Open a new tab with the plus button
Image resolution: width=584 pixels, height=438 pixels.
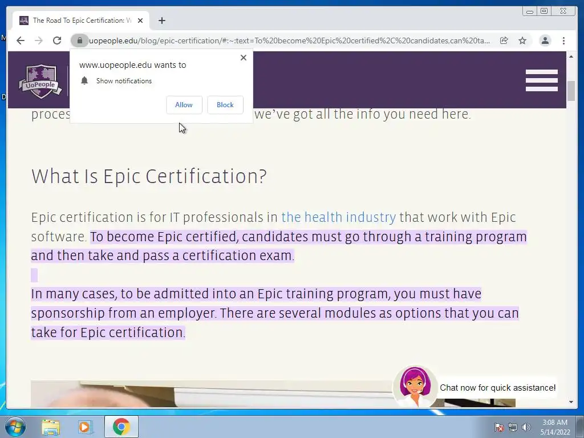tap(161, 21)
